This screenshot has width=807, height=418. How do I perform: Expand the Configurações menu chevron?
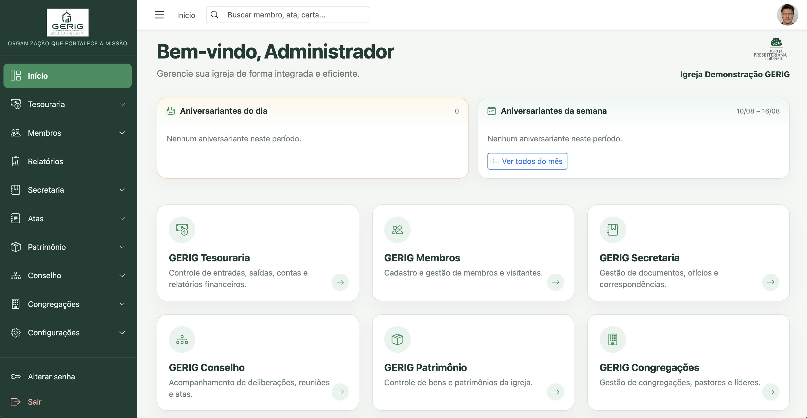(122, 332)
